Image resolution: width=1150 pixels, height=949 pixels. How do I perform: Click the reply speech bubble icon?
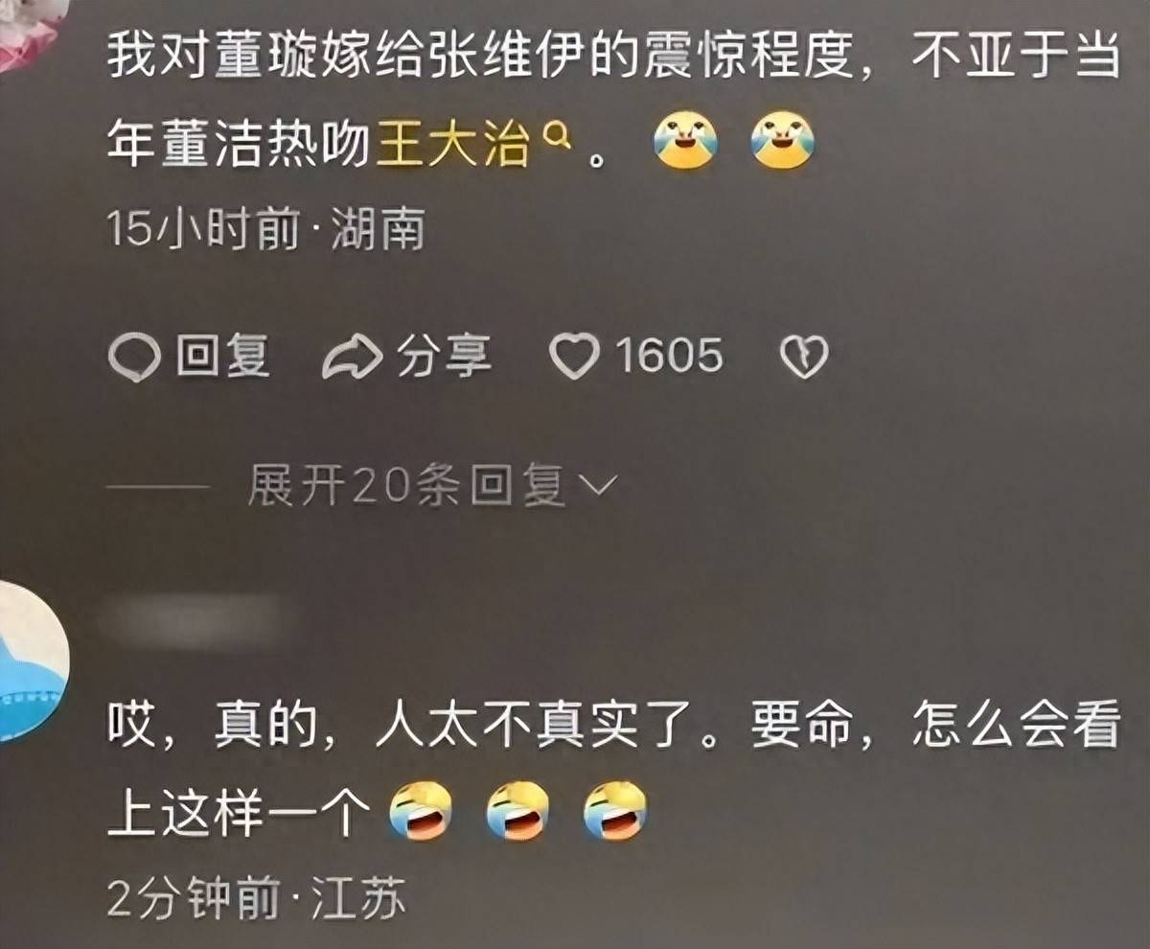(x=134, y=358)
